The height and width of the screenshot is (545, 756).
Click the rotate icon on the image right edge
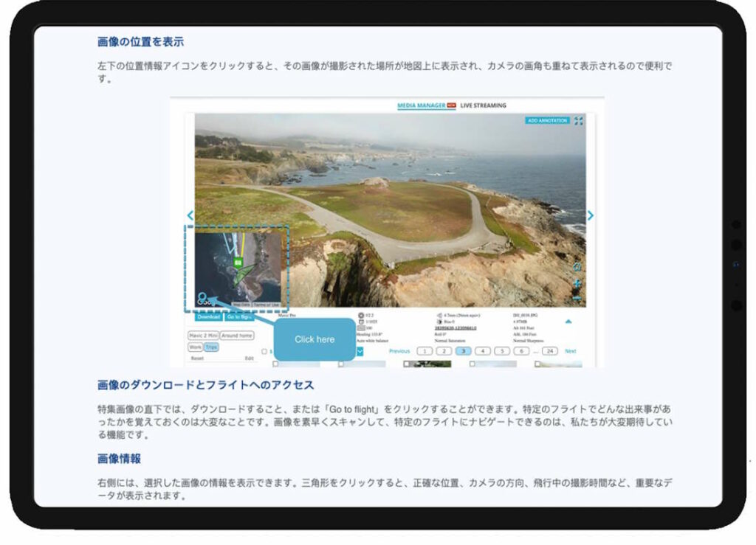[577, 267]
